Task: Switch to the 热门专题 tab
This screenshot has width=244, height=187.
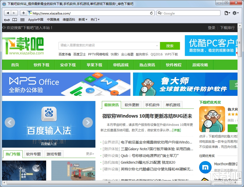Action: [x=13, y=154]
